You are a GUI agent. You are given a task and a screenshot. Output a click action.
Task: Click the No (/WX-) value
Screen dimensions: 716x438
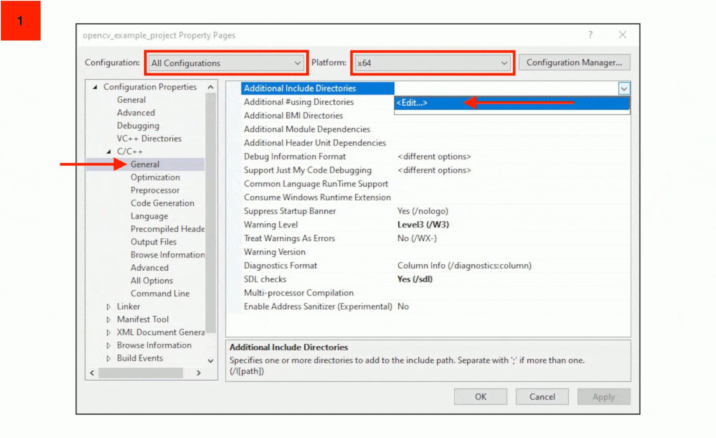point(417,239)
